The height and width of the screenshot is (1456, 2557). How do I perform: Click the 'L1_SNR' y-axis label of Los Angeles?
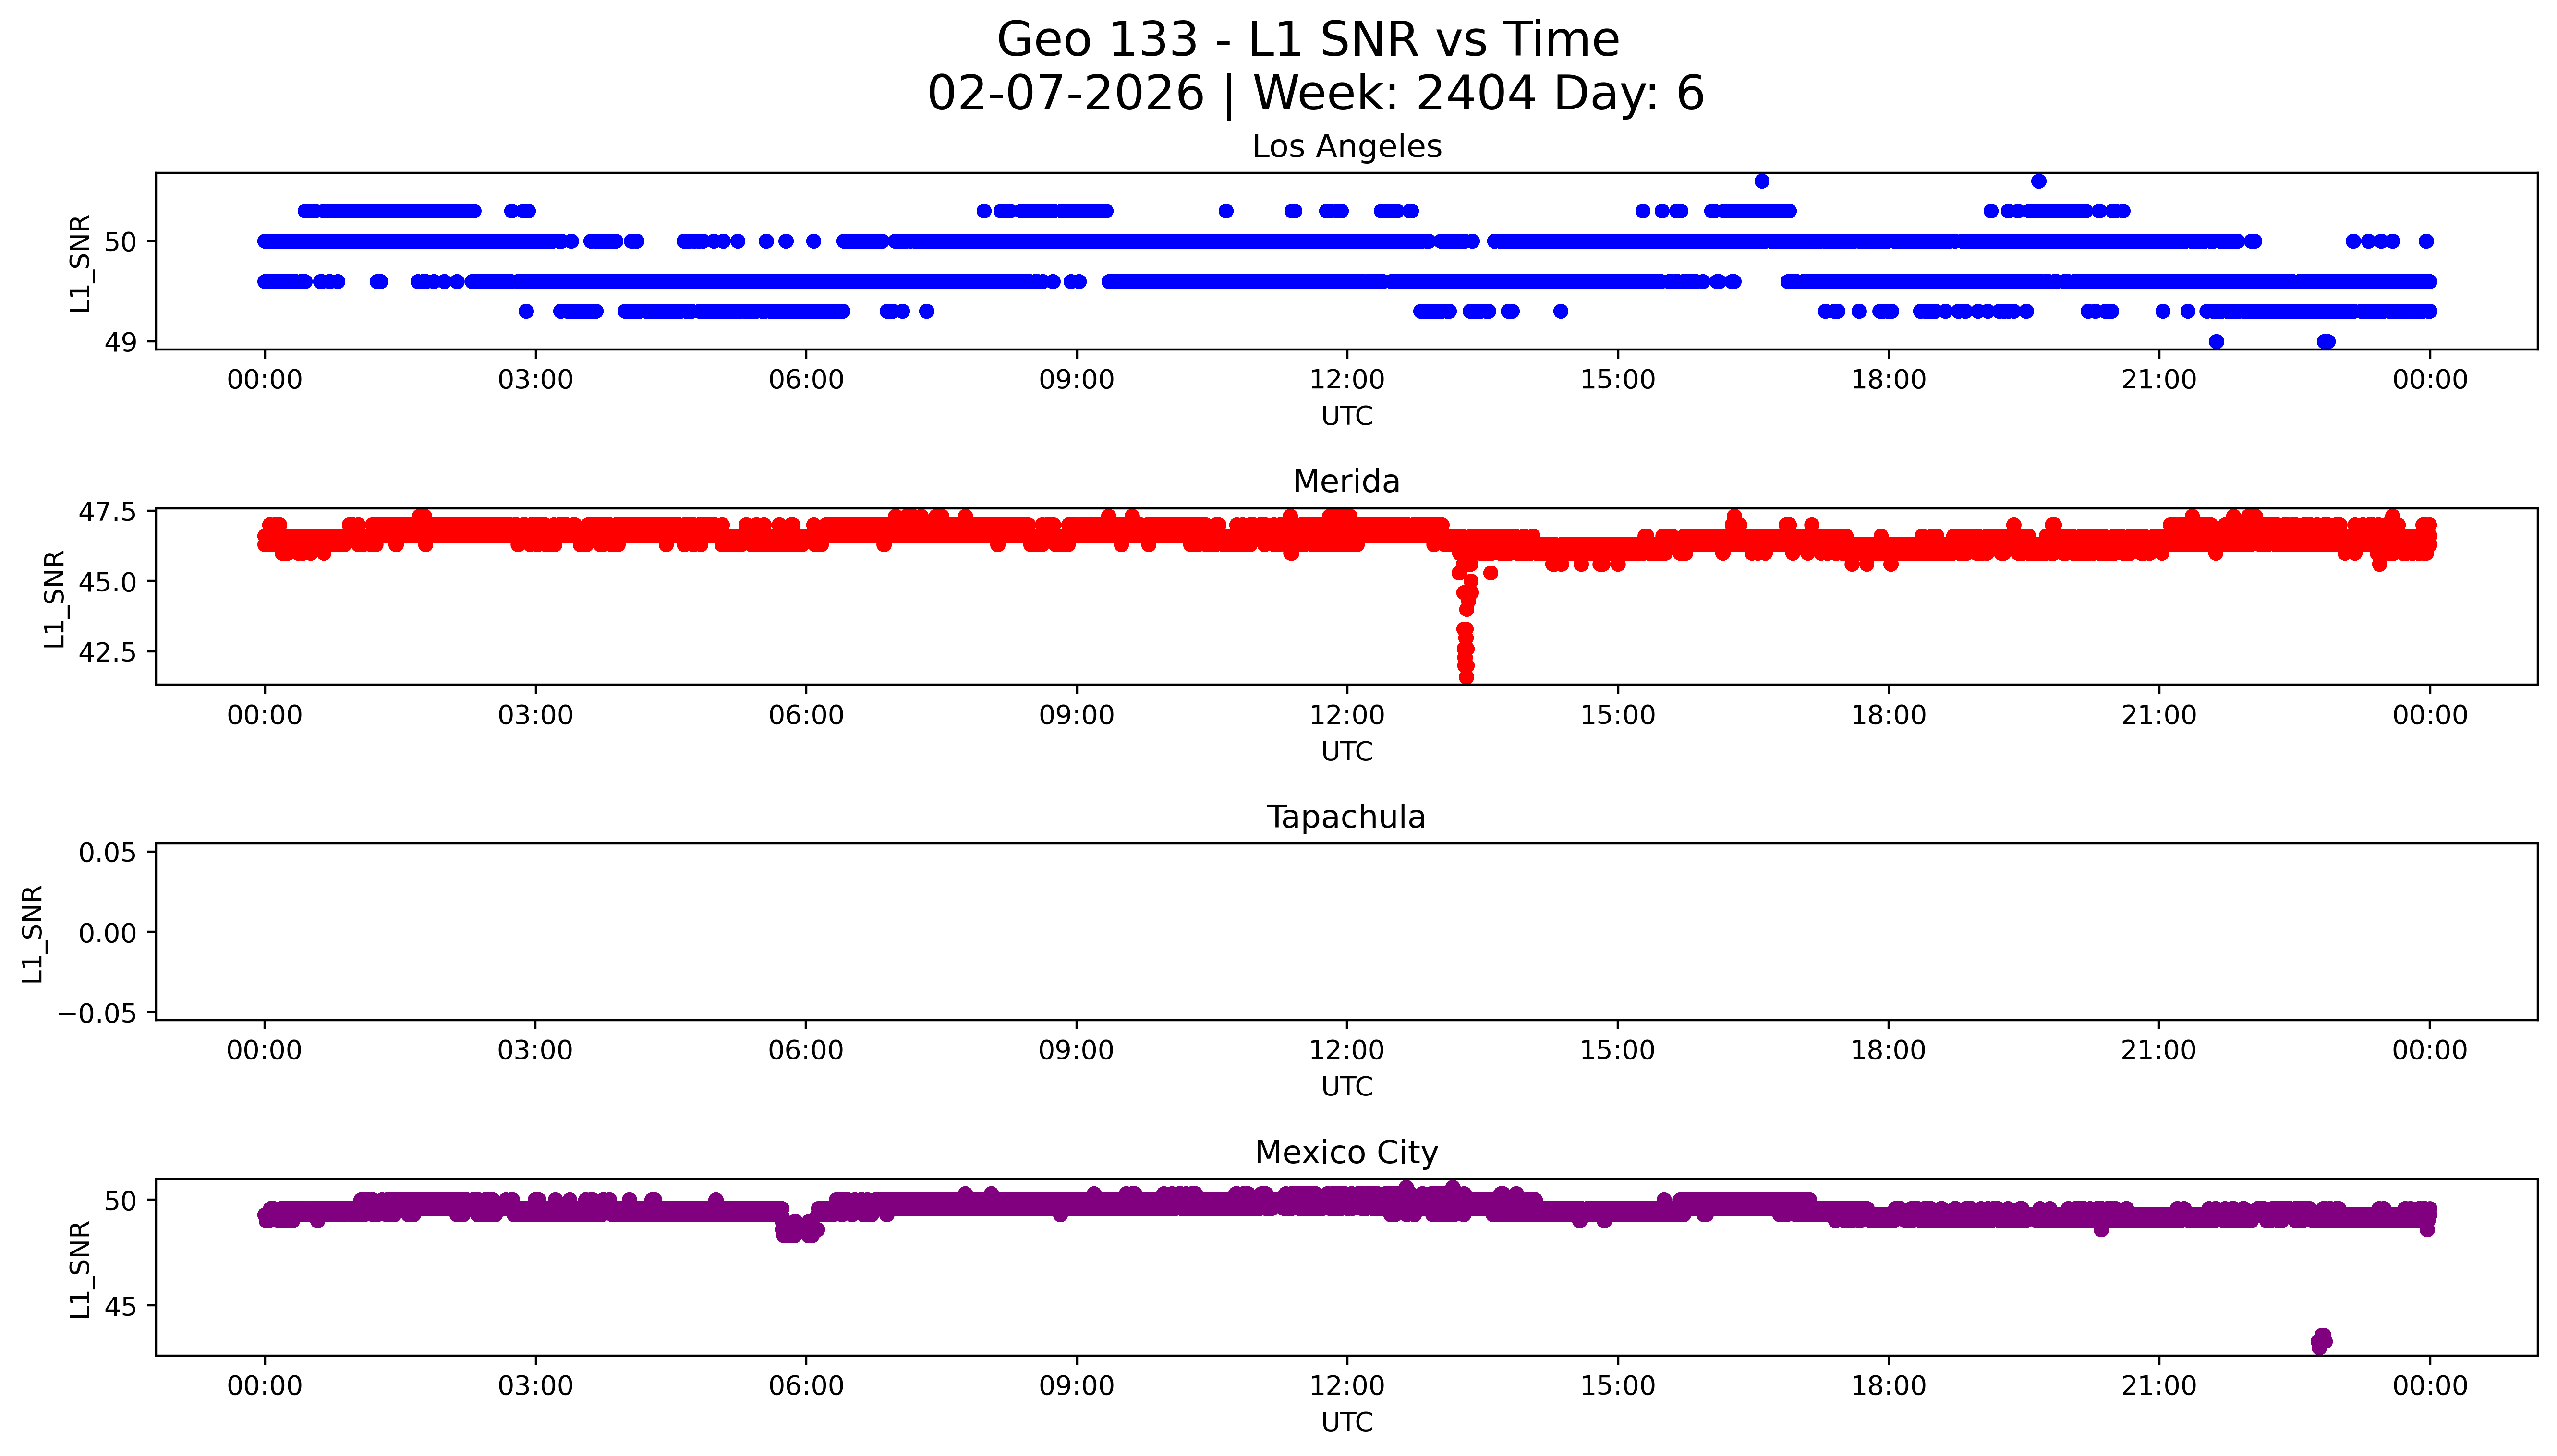click(80, 263)
